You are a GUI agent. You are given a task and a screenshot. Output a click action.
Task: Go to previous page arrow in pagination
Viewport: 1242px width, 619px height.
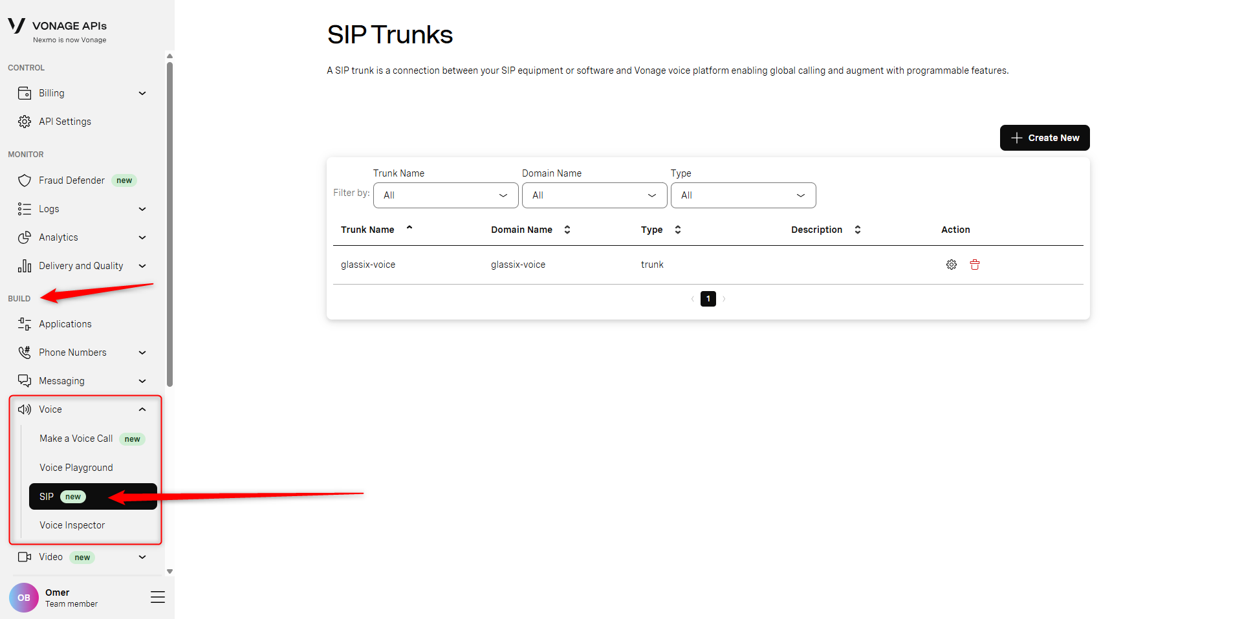click(x=693, y=299)
